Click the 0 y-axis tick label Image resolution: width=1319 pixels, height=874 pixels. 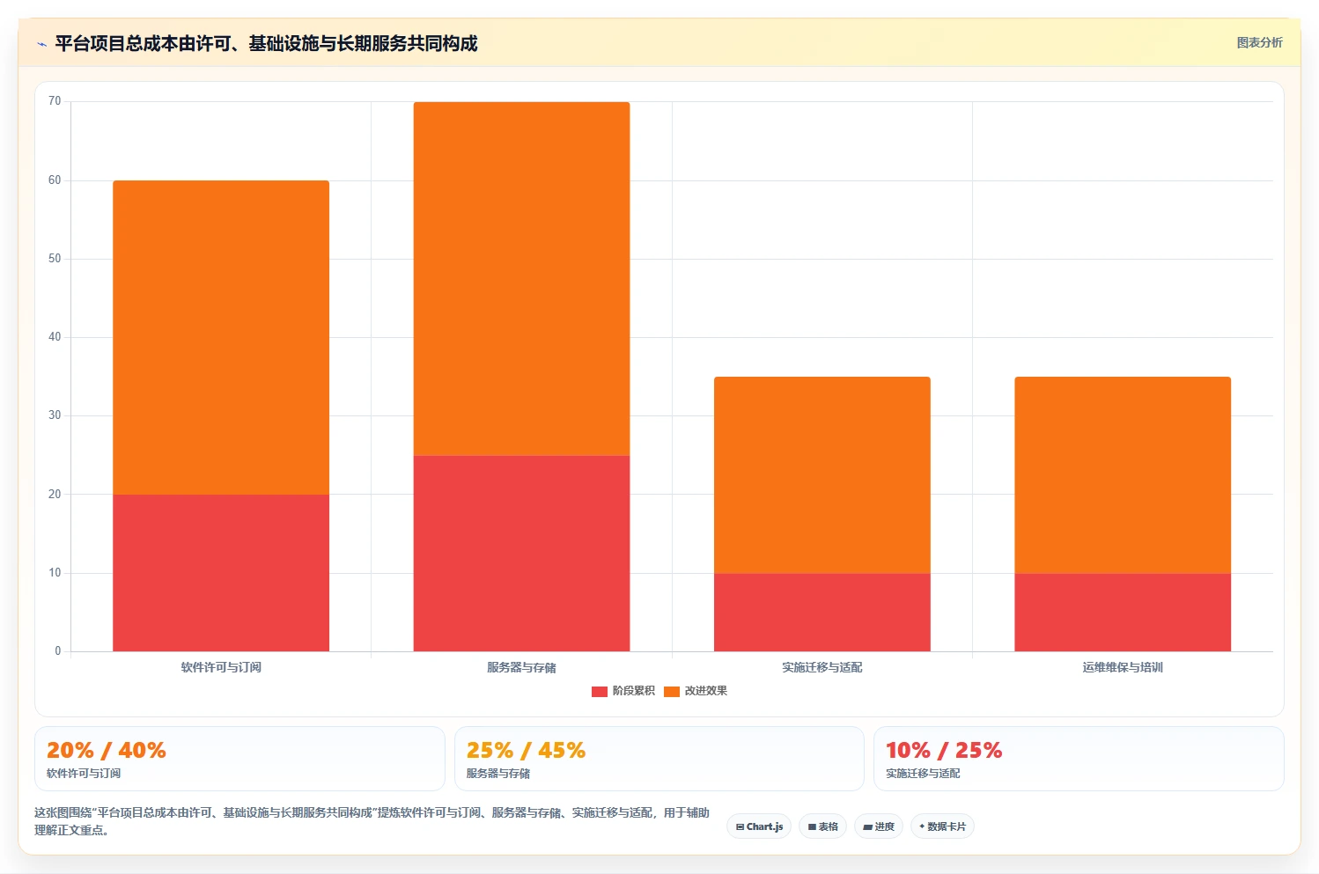[58, 651]
